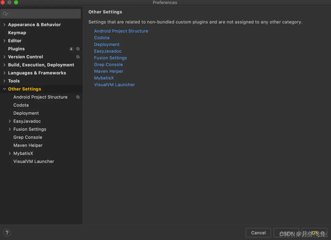Click the green zoom window button
Image resolution: width=331 pixels, height=240 pixels.
coord(16,2)
